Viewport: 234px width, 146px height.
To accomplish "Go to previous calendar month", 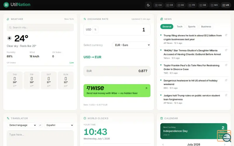I will (x=163, y=145).
